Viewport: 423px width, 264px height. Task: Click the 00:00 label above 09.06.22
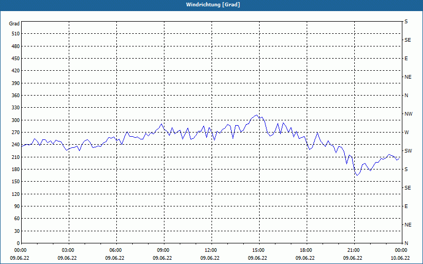click(22, 250)
